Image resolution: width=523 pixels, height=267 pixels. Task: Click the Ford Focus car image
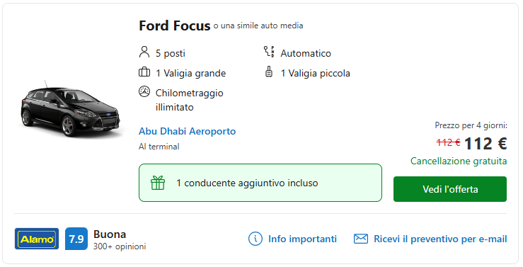(71, 109)
